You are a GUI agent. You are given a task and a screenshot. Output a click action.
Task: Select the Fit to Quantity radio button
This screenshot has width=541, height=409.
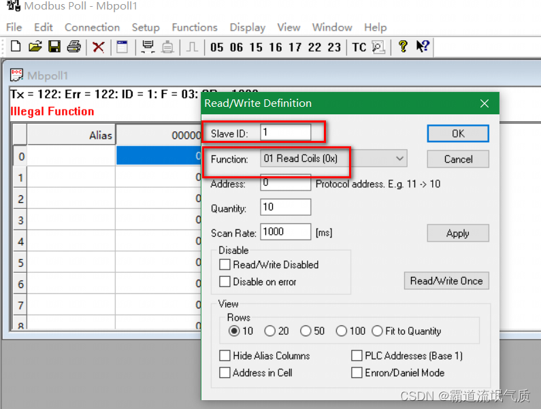378,331
